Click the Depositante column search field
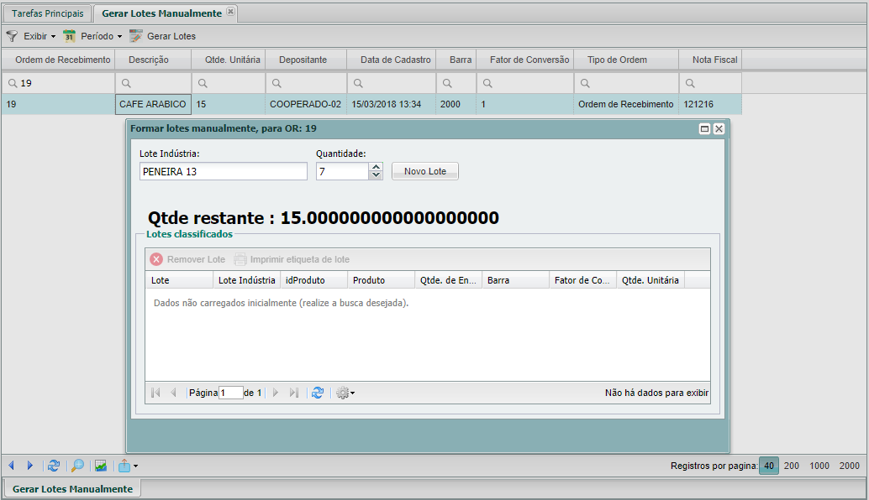The image size is (869, 500). click(306, 83)
